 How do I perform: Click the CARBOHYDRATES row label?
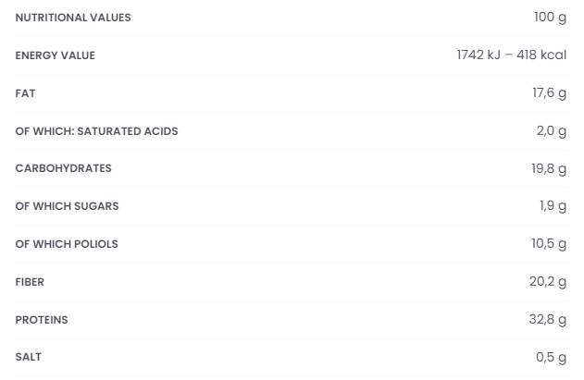coord(63,168)
